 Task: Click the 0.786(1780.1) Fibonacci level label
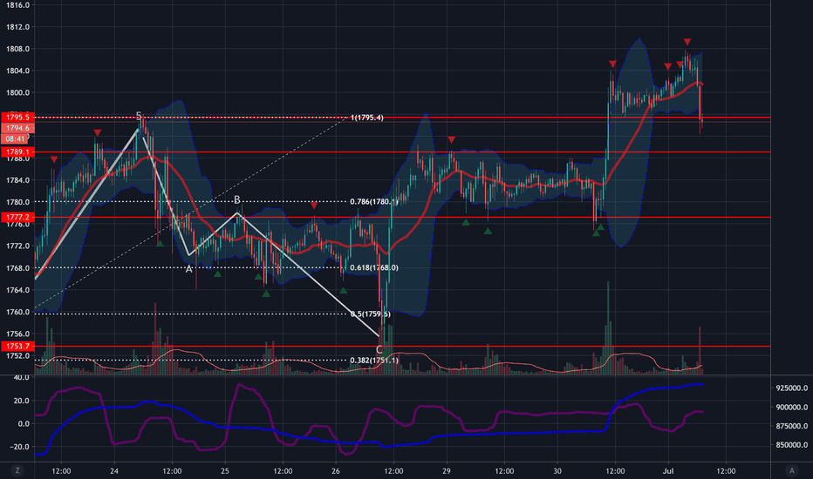coord(374,201)
